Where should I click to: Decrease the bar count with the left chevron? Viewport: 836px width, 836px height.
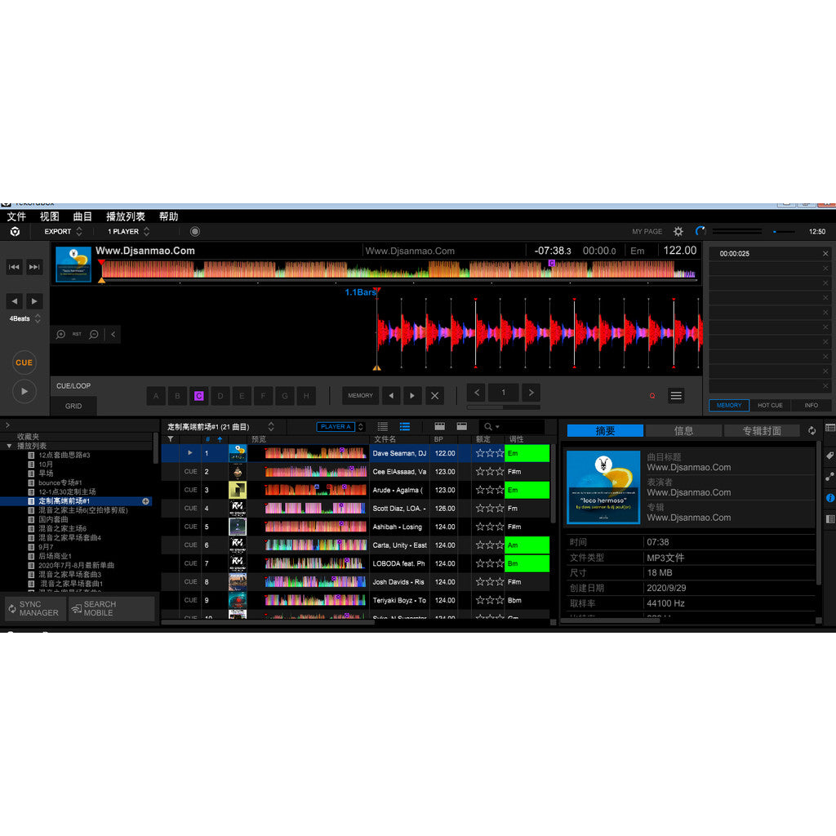click(477, 393)
